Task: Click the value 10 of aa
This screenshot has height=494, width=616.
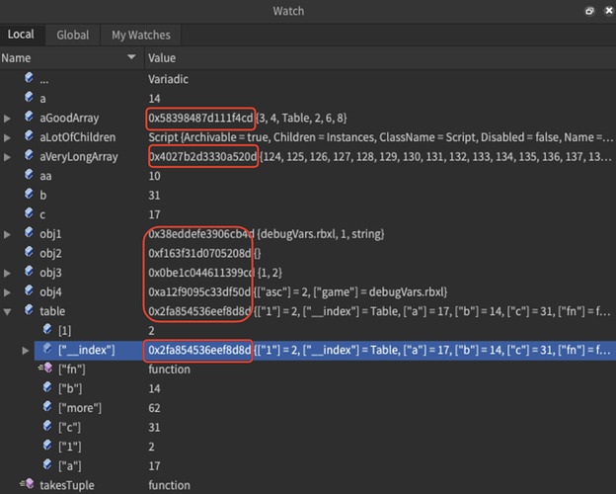Action: point(154,176)
